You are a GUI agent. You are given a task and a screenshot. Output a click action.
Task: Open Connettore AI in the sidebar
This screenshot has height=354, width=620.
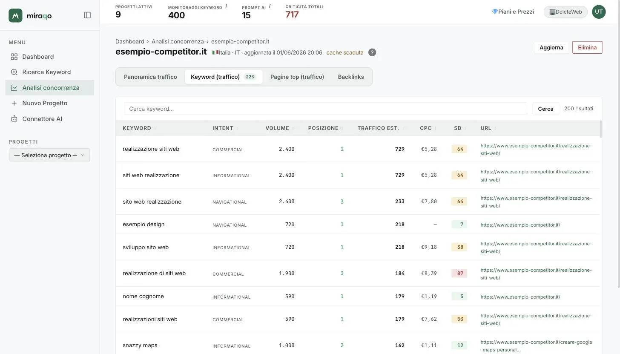point(50,119)
